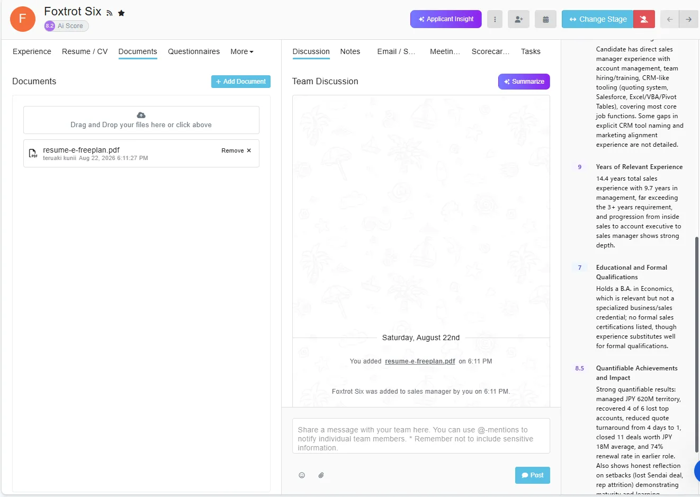
Task: Click the cloud upload icon in the drop zone
Action: (x=141, y=115)
